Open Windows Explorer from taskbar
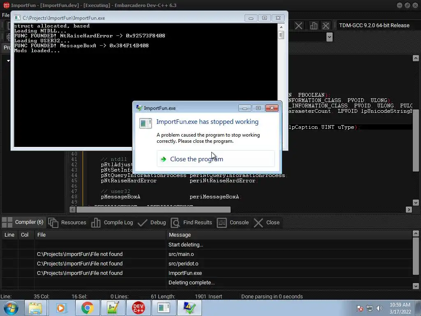This screenshot has height=316, width=421. tap(35, 308)
